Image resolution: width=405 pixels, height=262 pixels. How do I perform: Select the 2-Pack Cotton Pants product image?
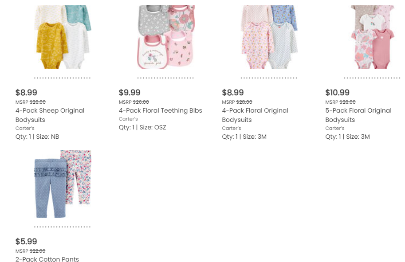coord(63,184)
